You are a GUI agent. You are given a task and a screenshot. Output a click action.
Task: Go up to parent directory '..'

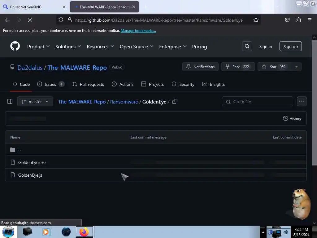(20, 150)
